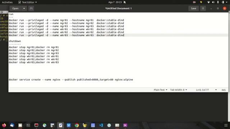Viewport: 230px width, 129px height.
Task: Click the docker run line for mgr02
Action: [x=66, y=23]
